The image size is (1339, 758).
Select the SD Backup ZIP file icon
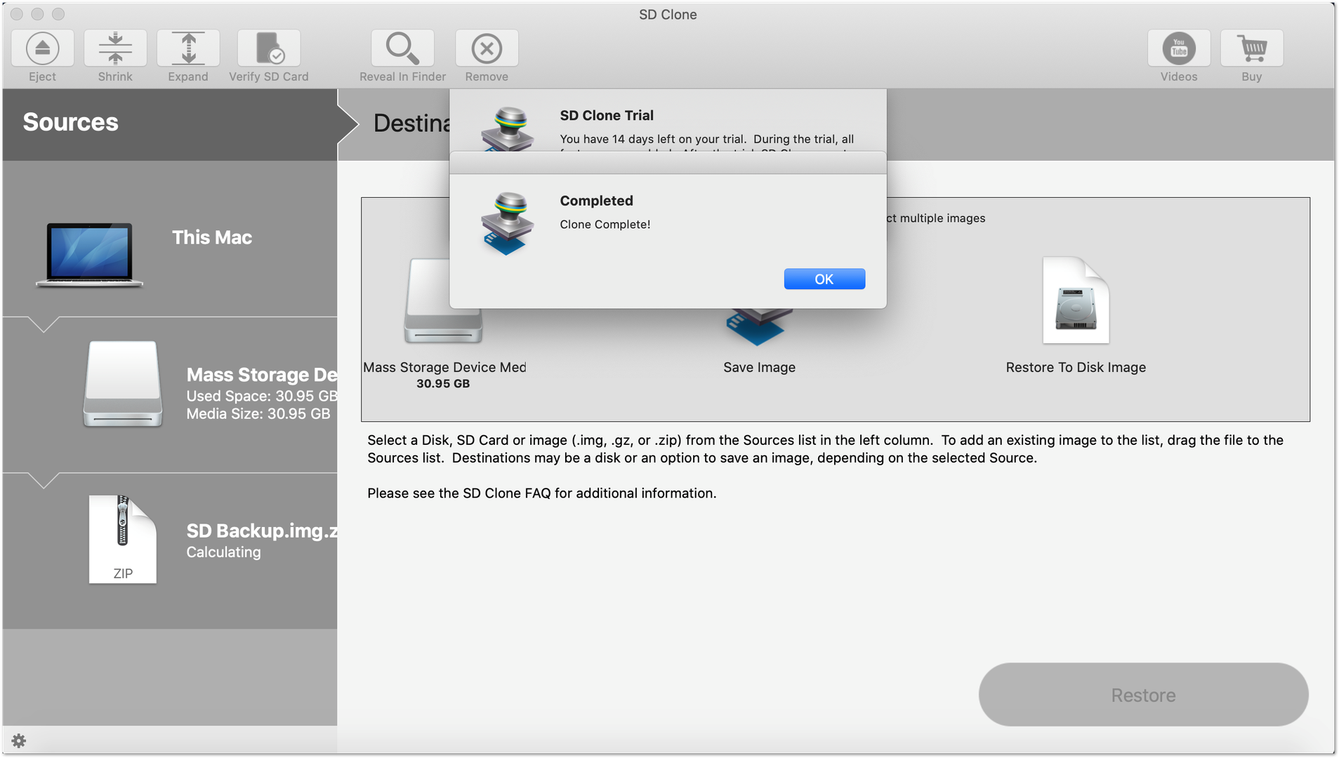[122, 539]
